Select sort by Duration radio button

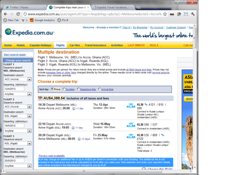(x=64, y=89)
